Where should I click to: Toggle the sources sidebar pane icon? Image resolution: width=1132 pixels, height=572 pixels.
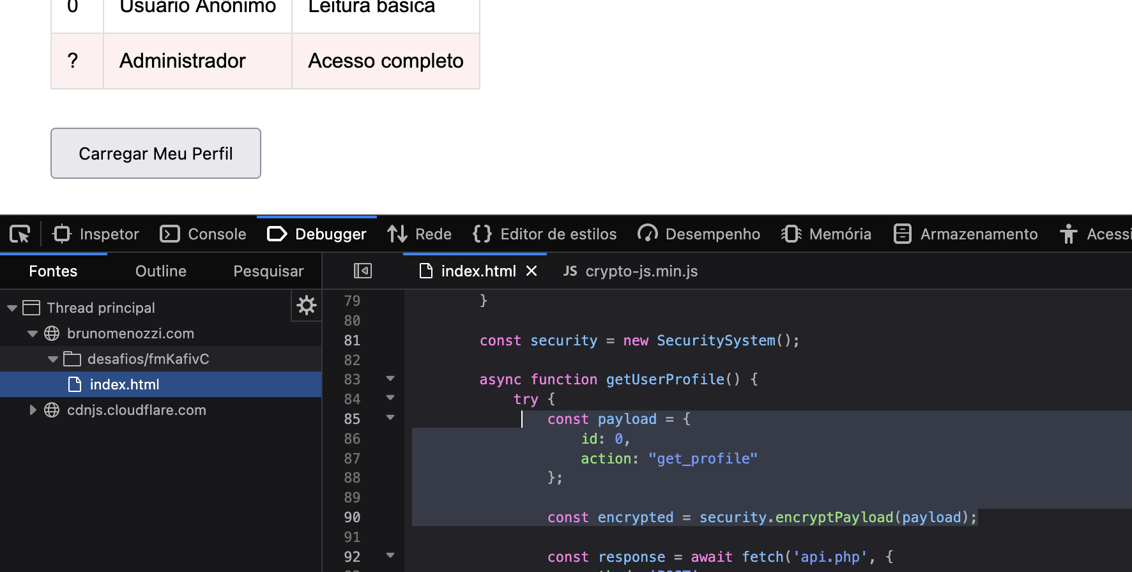tap(363, 271)
